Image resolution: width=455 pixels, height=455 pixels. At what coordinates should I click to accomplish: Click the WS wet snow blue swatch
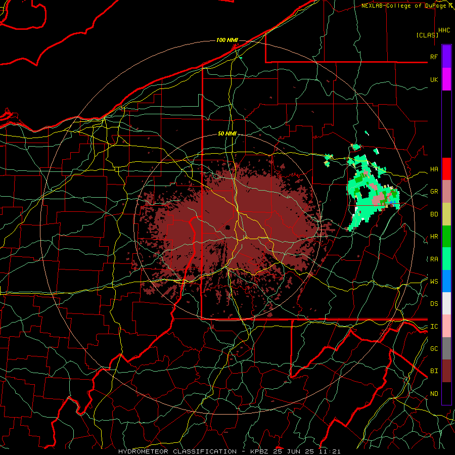point(446,281)
